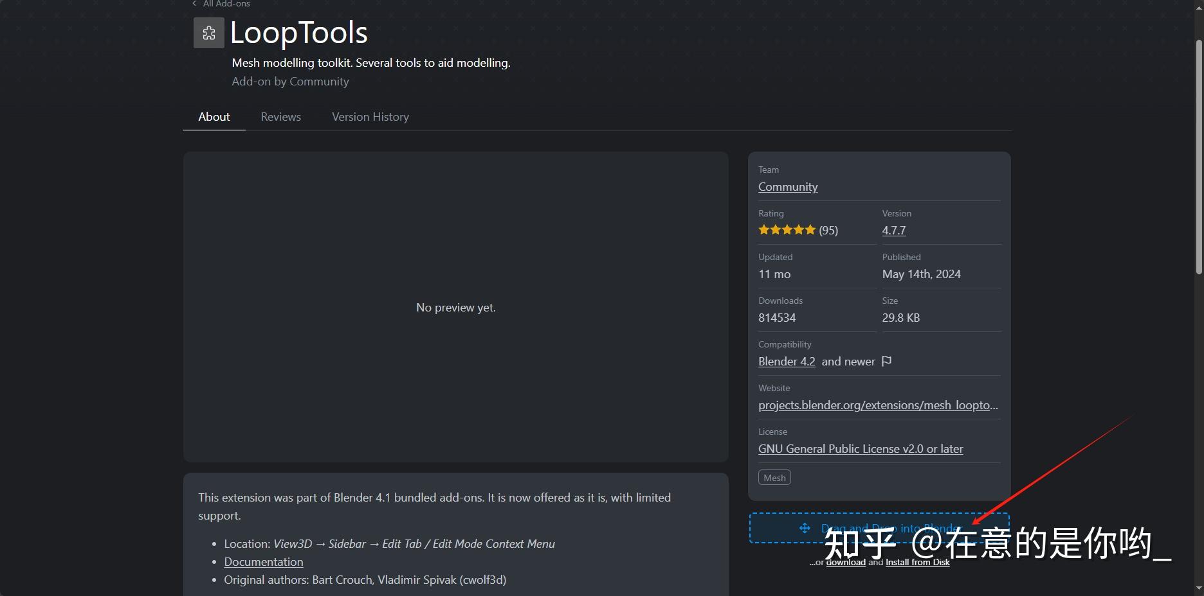Click "Add-on by Community" under the title
This screenshot has width=1204, height=596.
click(x=290, y=82)
